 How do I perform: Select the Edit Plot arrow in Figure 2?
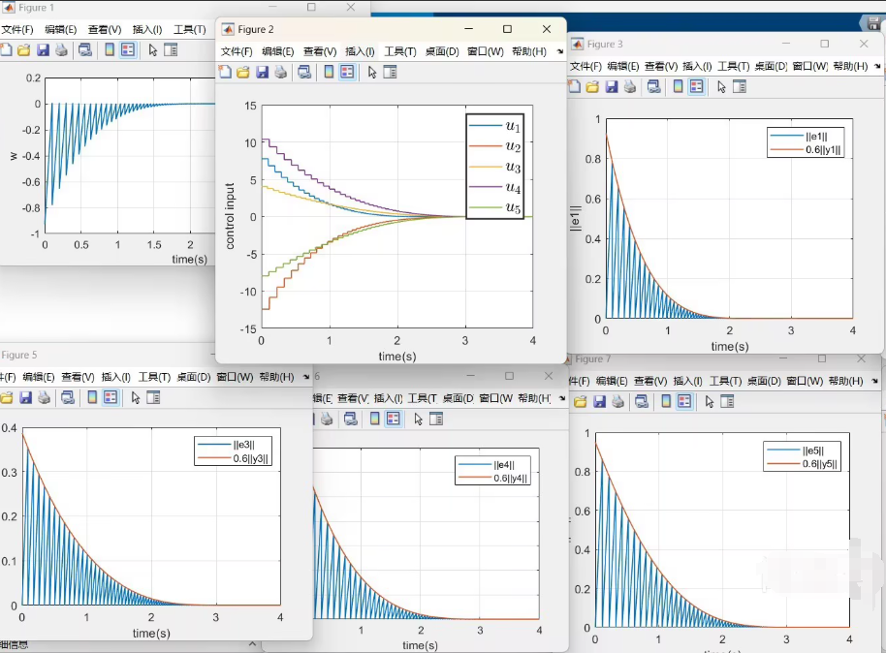[x=372, y=73]
